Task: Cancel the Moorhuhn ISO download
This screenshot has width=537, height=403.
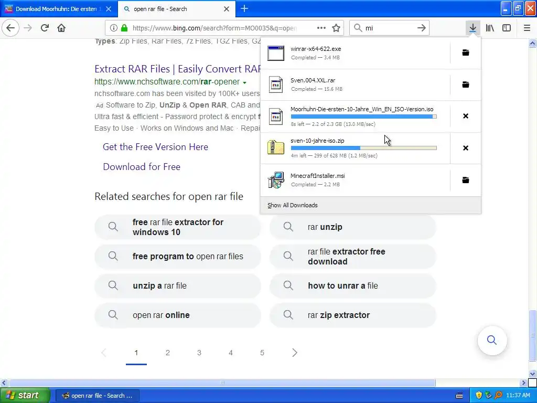Action: [466, 116]
